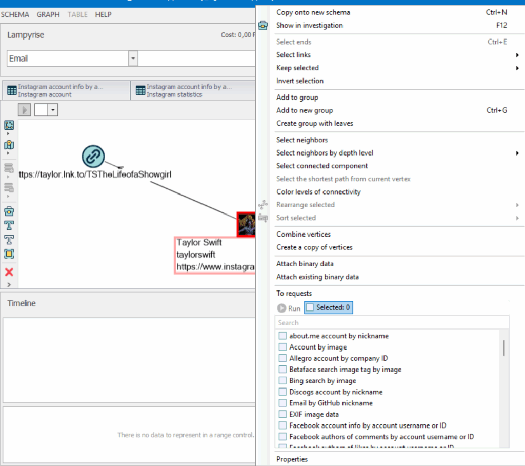The width and height of the screenshot is (525, 466).
Task: Click the Run play icon under To requests
Action: [x=281, y=308]
